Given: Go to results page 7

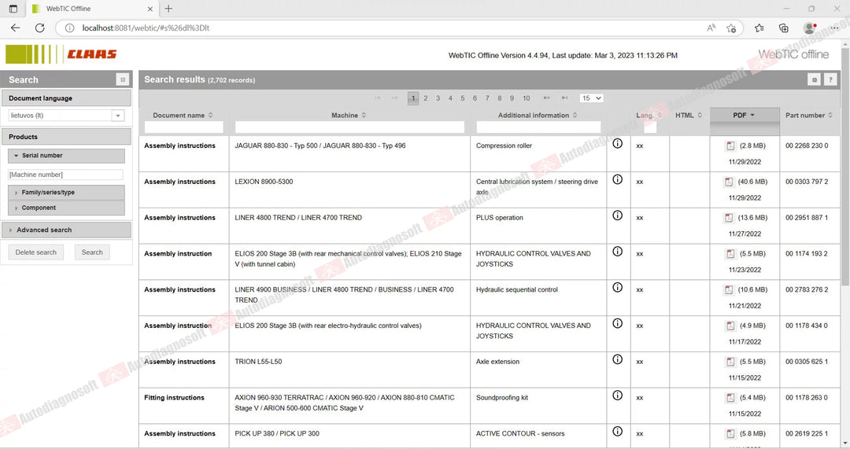Looking at the screenshot, I should (487, 98).
